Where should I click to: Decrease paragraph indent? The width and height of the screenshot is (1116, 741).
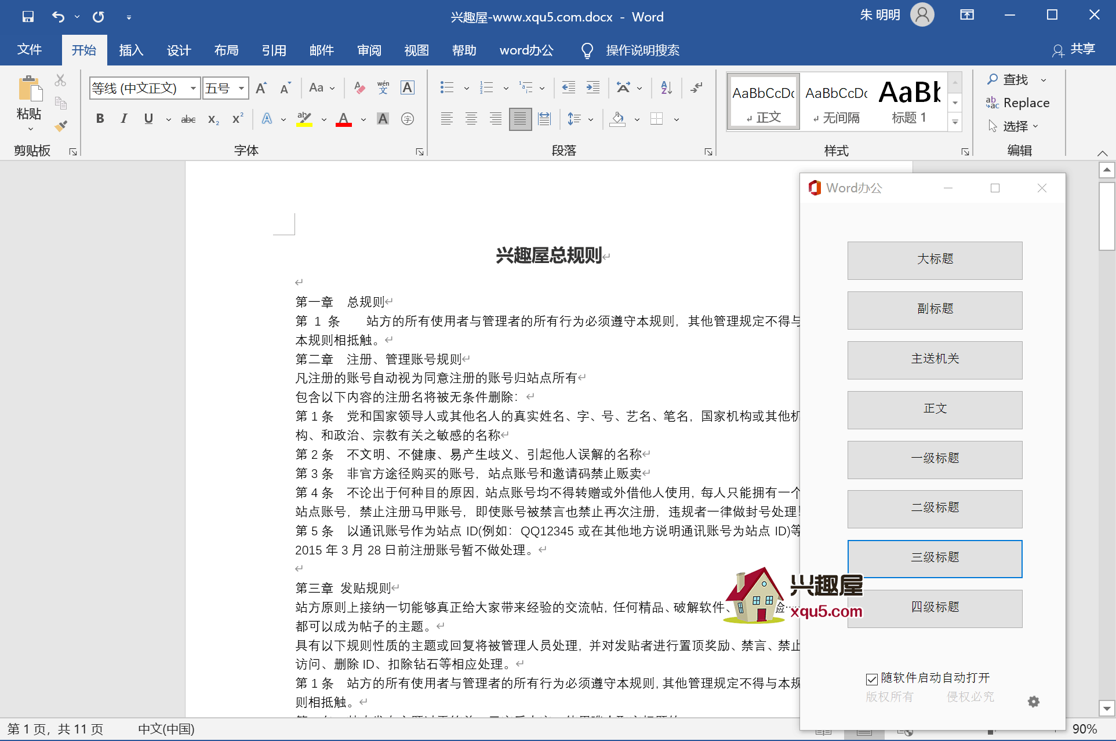pyautogui.click(x=569, y=88)
